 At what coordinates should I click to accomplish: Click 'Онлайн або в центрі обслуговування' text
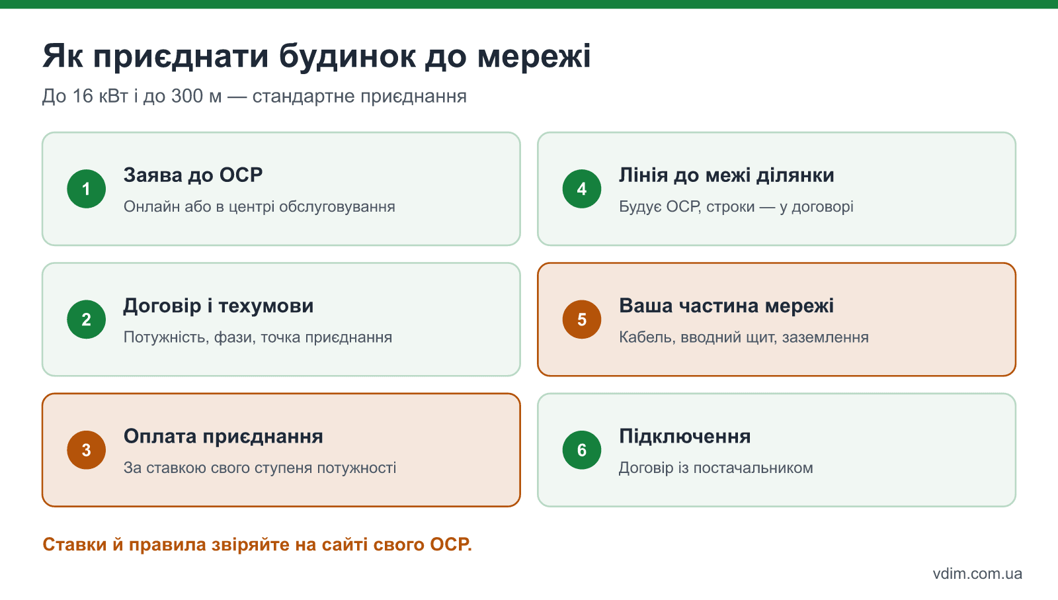(x=259, y=206)
